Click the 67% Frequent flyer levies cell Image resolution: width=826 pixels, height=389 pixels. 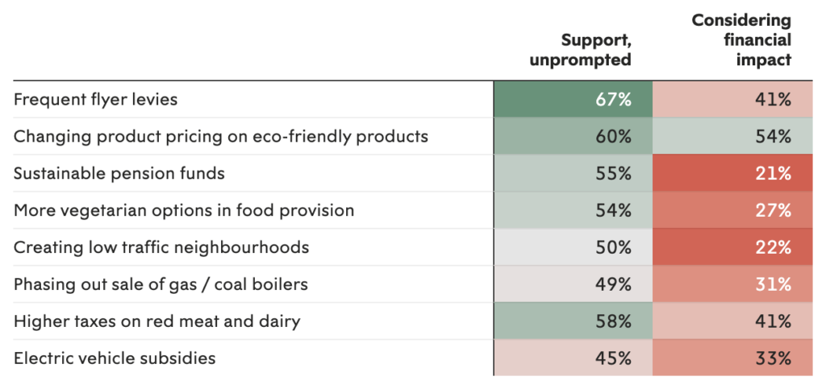573,100
